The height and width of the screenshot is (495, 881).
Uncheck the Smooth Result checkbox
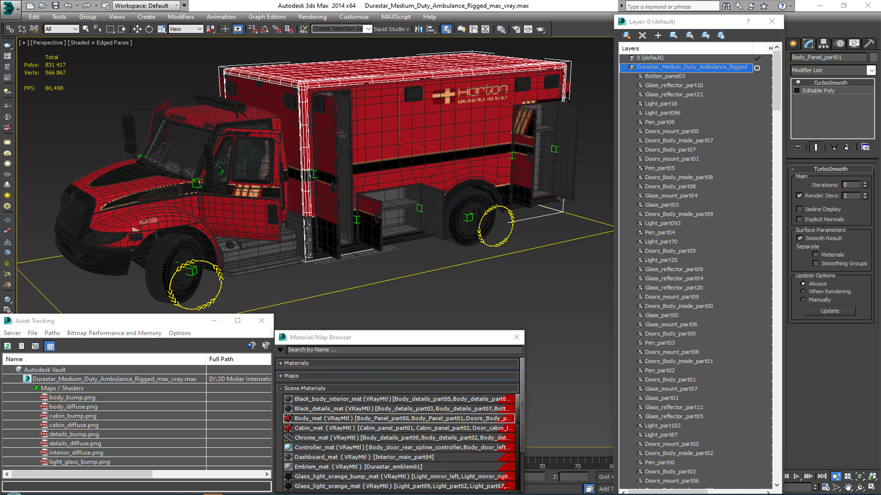coord(800,238)
